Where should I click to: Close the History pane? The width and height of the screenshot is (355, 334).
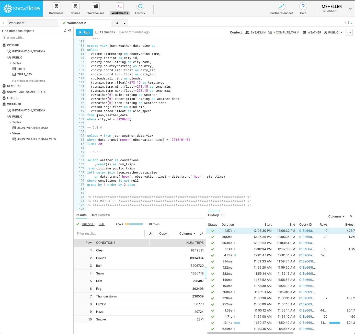[351, 216]
